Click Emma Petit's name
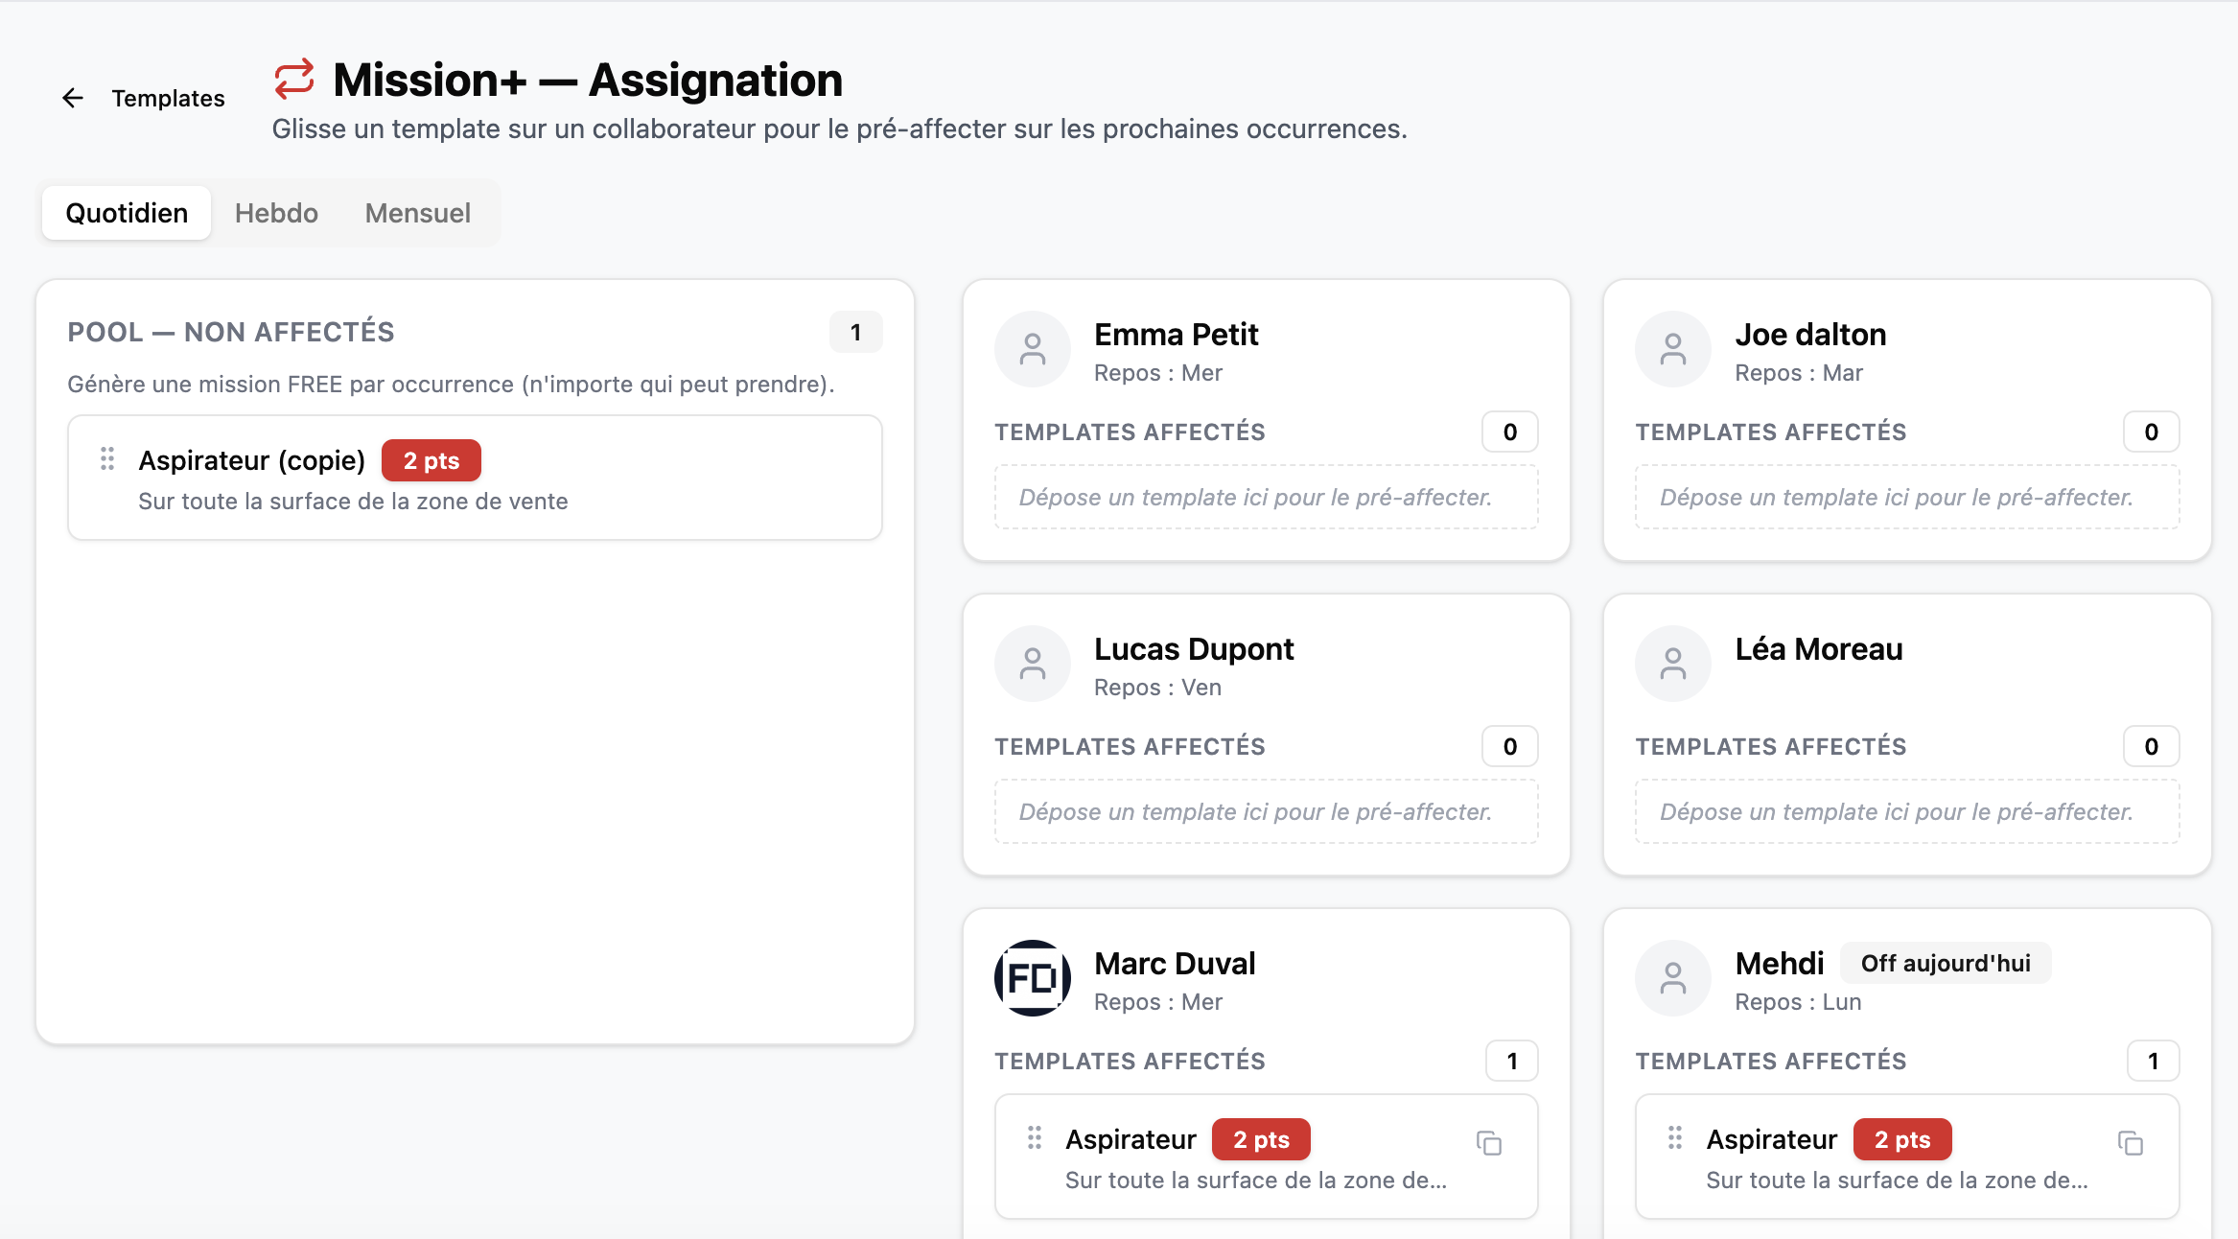Viewport: 2238px width, 1239px height. (1177, 335)
